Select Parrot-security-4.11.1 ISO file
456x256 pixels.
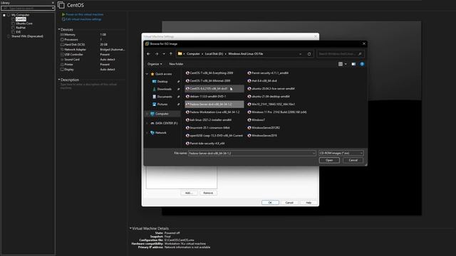point(268,73)
